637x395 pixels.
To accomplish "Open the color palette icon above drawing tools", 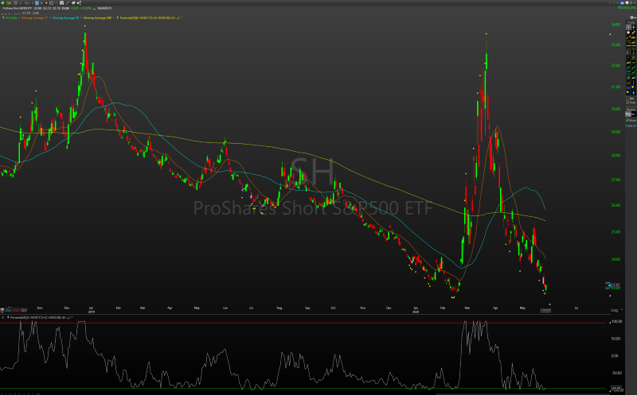I will tap(631, 17).
